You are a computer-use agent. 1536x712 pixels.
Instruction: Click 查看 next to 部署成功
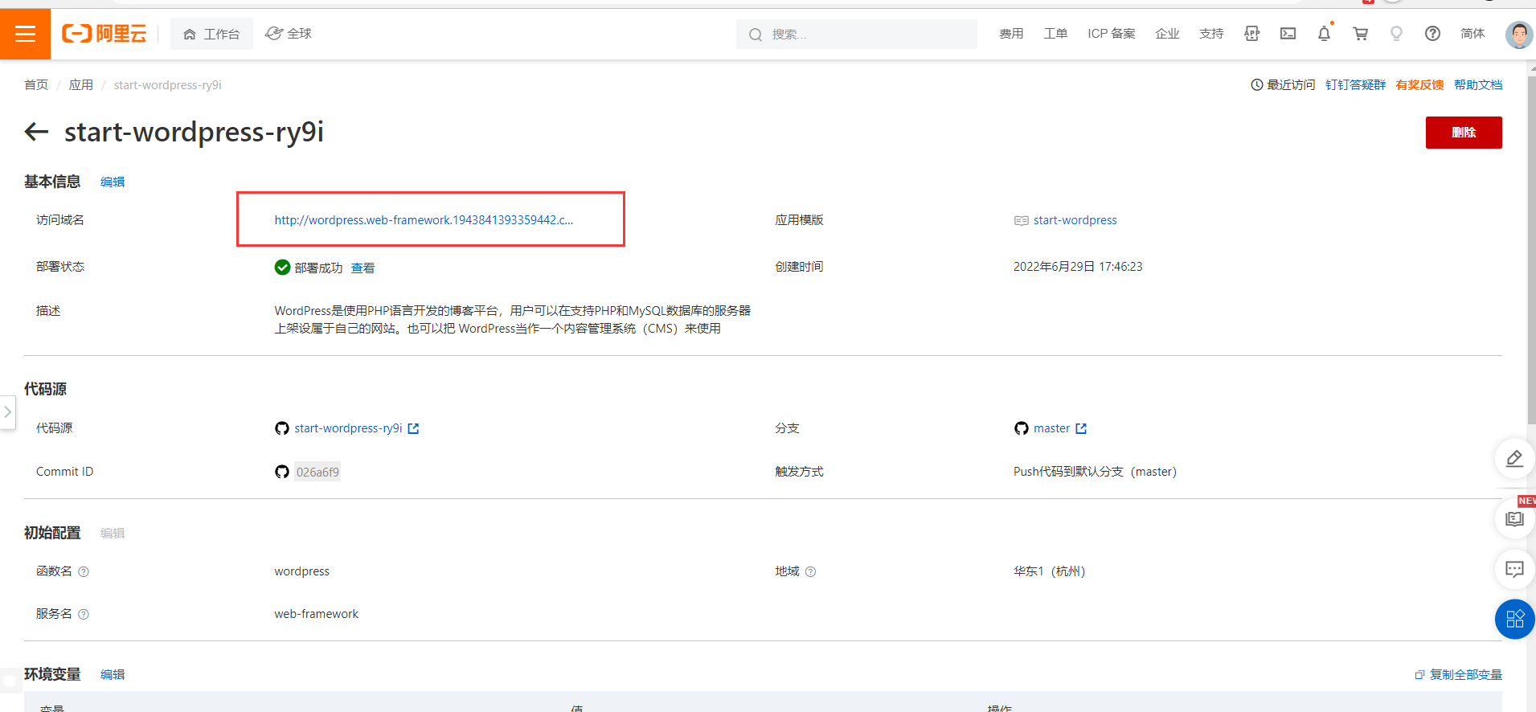tap(362, 268)
